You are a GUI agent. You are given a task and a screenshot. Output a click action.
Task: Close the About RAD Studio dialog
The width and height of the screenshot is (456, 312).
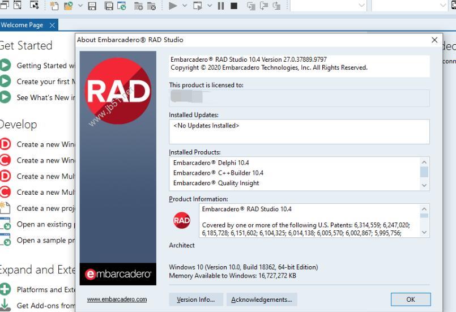[x=434, y=40]
